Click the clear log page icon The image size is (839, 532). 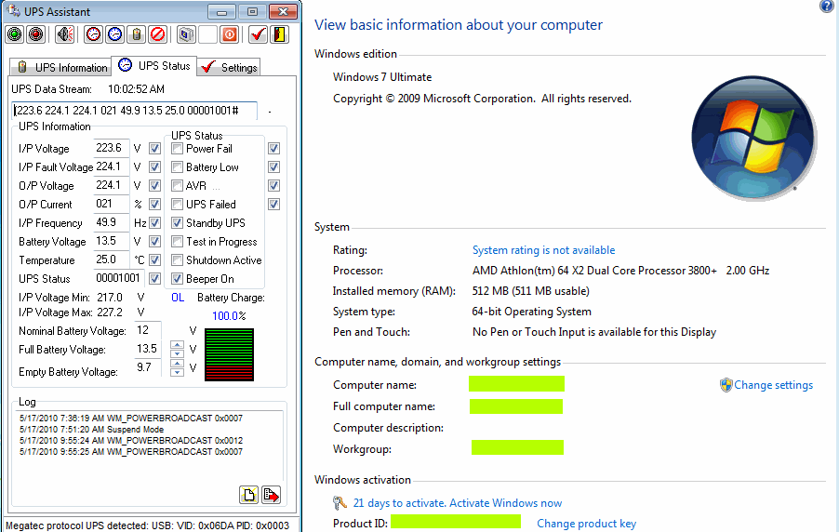pos(248,495)
